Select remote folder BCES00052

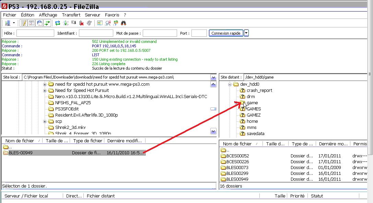pos(238,156)
